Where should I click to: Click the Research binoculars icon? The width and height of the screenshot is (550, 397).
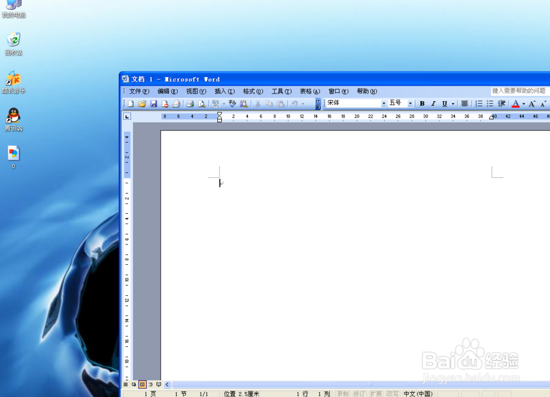click(x=244, y=104)
